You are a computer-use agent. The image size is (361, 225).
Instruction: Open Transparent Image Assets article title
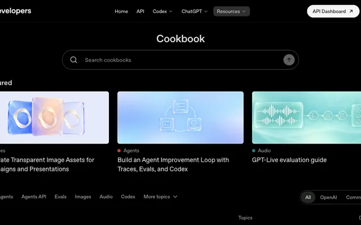point(47,164)
